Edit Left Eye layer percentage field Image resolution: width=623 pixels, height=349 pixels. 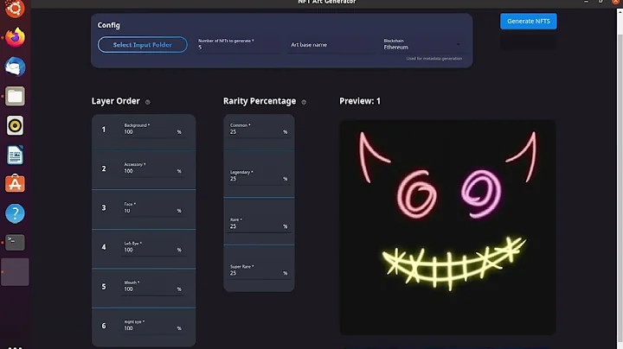pyautogui.click(x=153, y=247)
